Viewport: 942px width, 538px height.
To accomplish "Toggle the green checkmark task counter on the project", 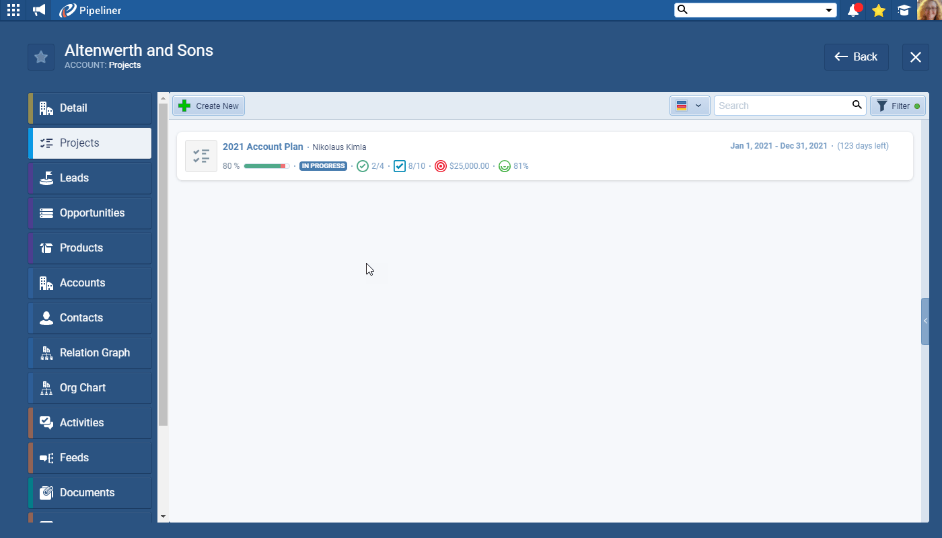I will click(x=363, y=165).
